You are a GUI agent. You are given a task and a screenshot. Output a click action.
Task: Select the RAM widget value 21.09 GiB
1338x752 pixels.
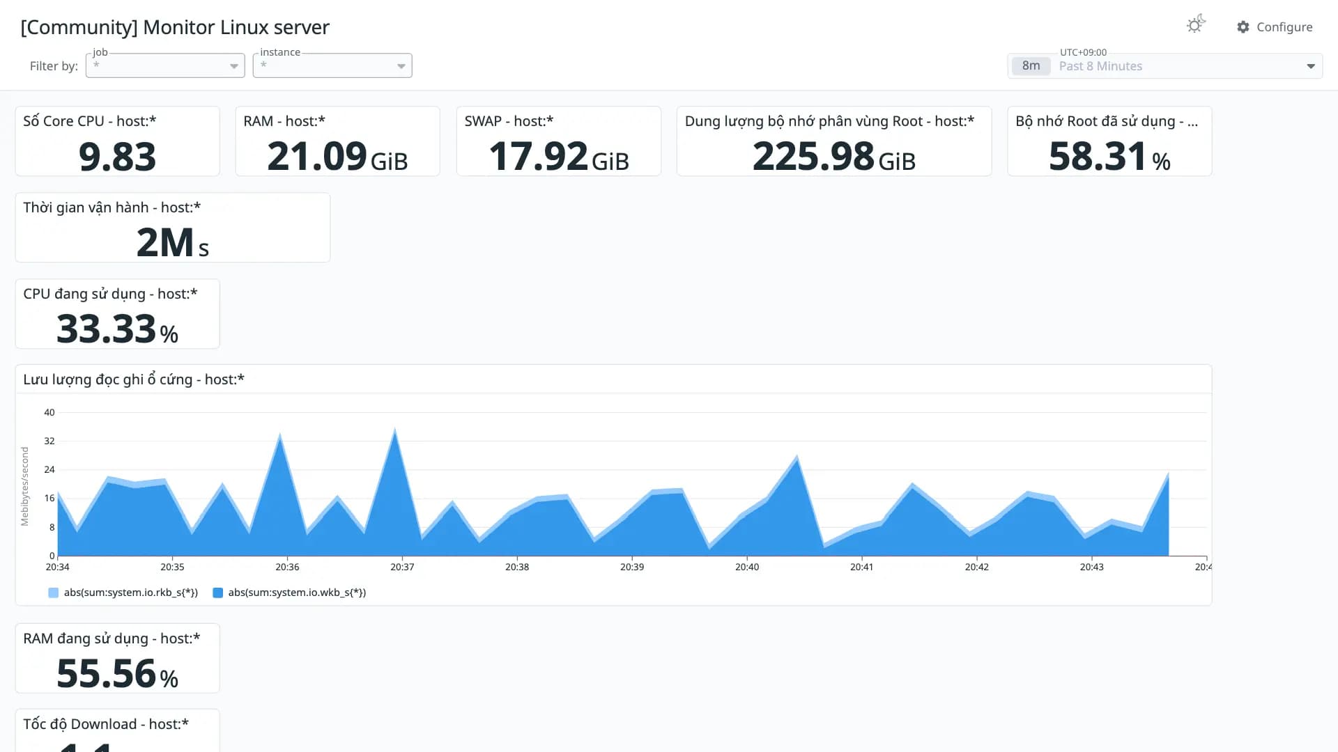(337, 156)
